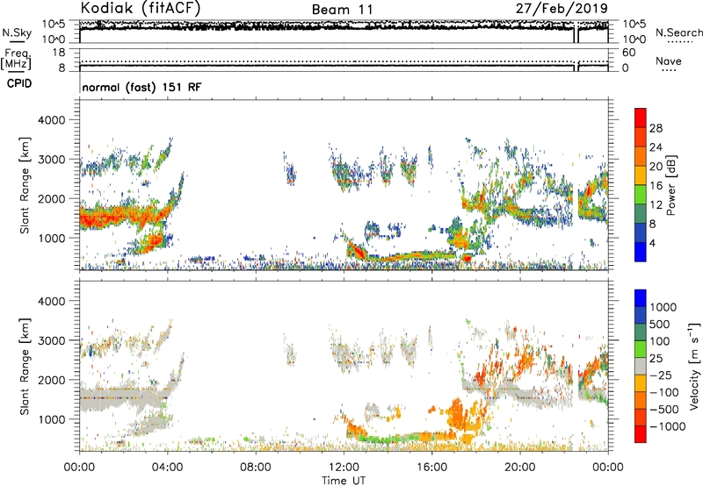The height and width of the screenshot is (486, 703).
Task: Click orange velocity patch near 1000 km at 17:00
Action: click(x=457, y=414)
